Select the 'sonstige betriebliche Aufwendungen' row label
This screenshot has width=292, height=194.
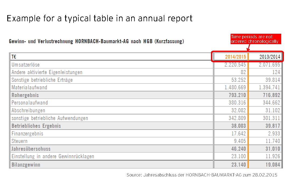[x=50, y=118]
